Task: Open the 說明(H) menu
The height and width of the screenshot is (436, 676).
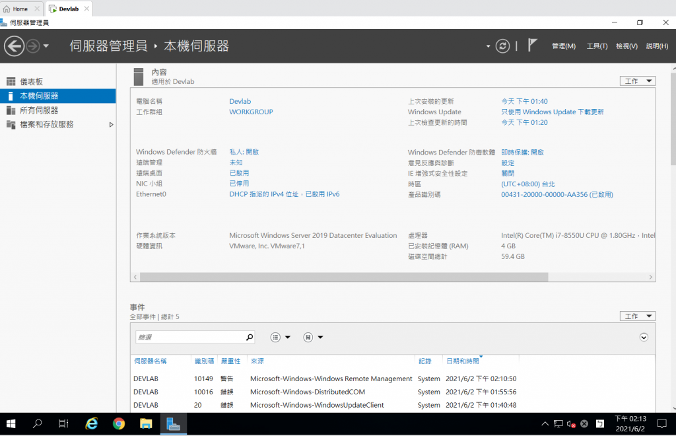Action: pos(657,46)
